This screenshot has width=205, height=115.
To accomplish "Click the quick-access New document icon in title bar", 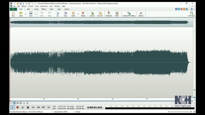I will click(x=15, y=4).
